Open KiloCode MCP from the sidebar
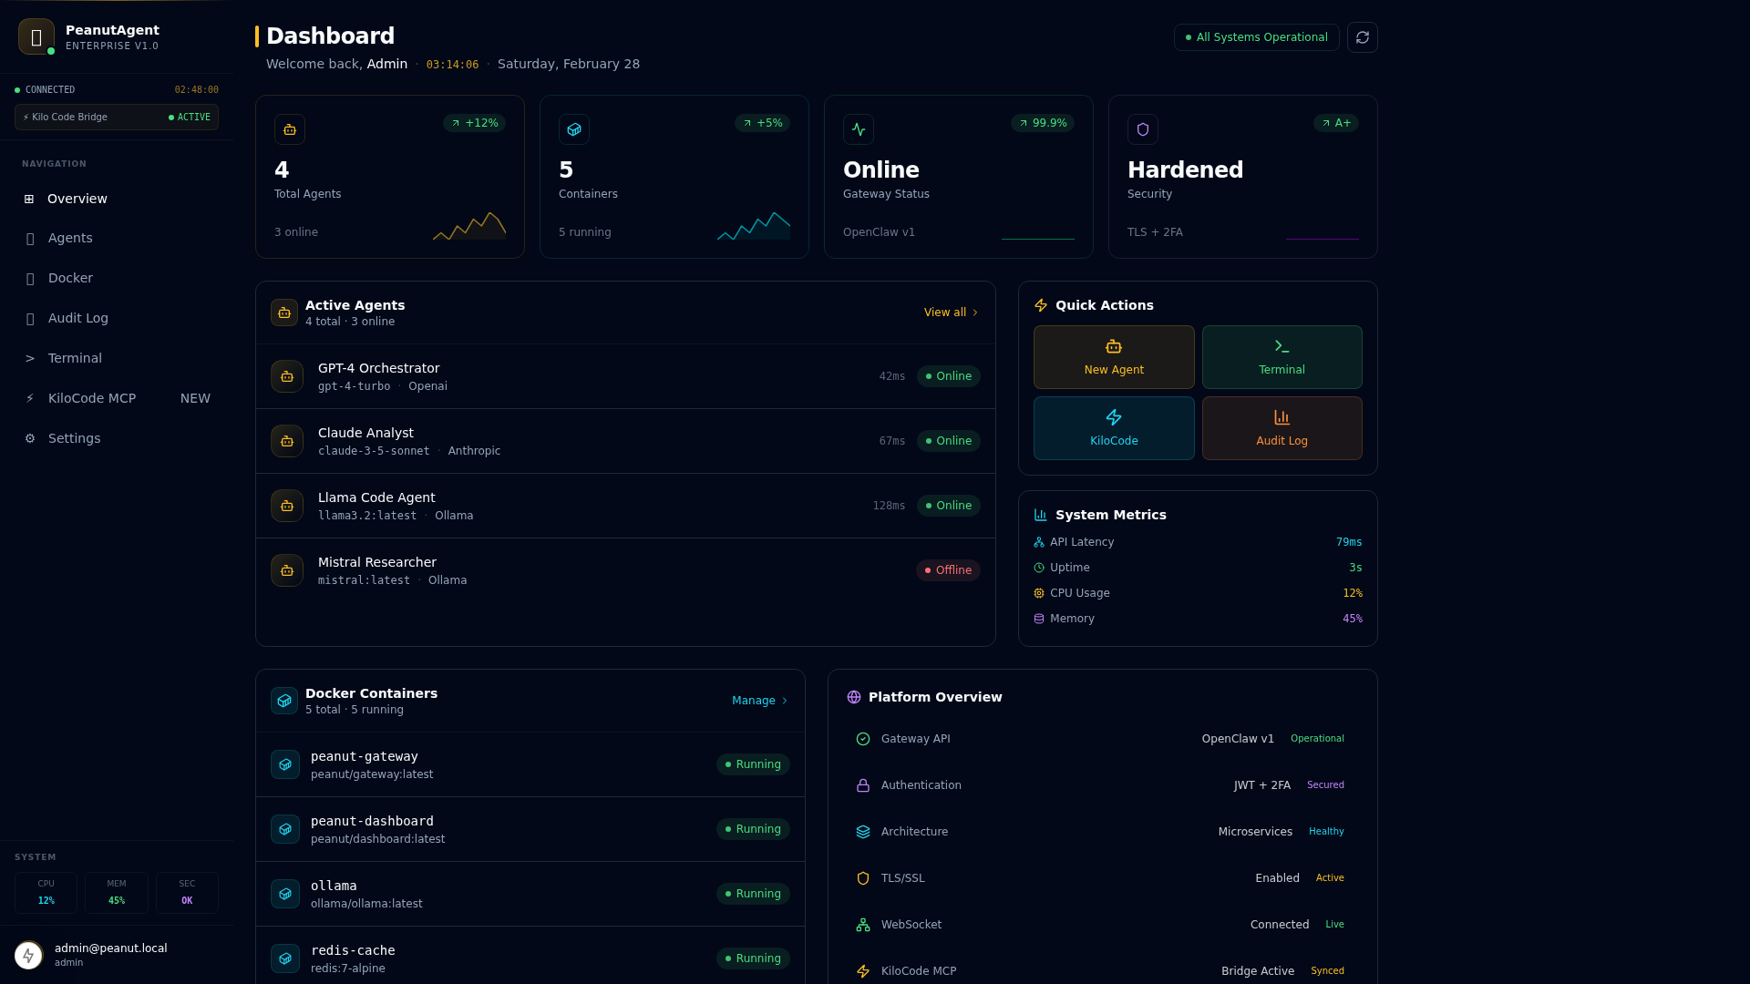Image resolution: width=1750 pixels, height=984 pixels. click(x=91, y=398)
